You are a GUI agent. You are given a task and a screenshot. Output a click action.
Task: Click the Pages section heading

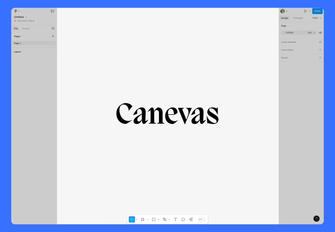tap(17, 36)
